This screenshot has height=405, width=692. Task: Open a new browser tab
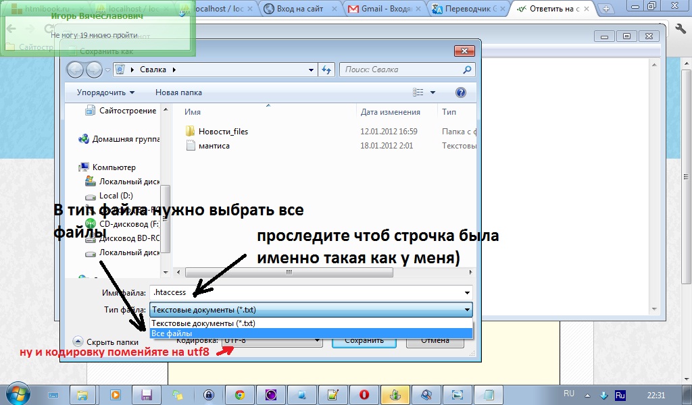[x=606, y=8]
